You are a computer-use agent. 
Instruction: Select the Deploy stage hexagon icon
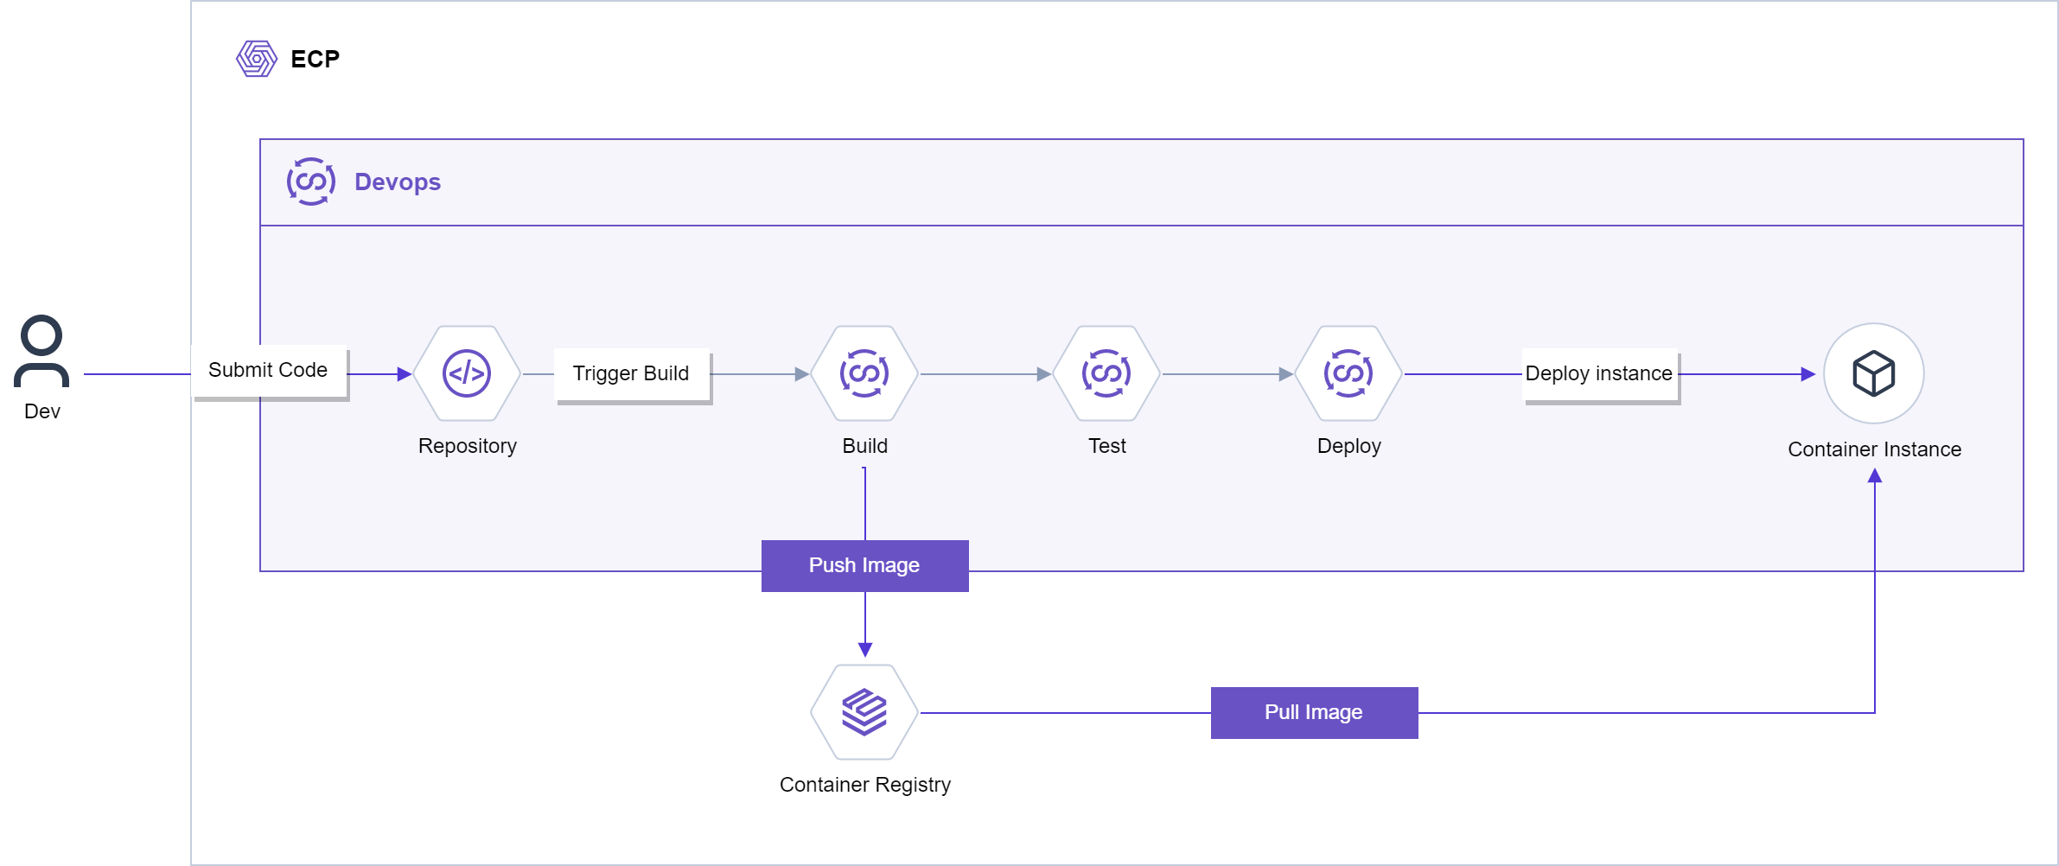(1348, 373)
